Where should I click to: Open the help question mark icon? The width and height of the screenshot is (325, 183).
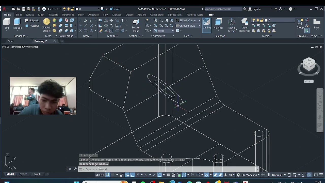(290, 9)
